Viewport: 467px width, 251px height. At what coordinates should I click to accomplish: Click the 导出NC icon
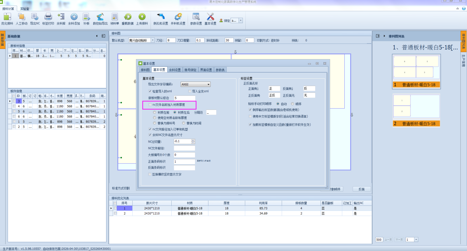click(35, 17)
